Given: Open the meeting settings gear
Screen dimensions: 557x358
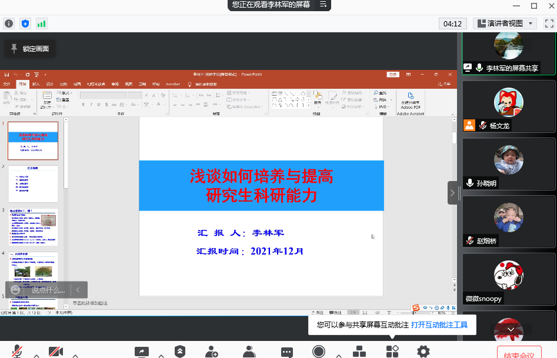Looking at the screenshot, I should (423, 352).
